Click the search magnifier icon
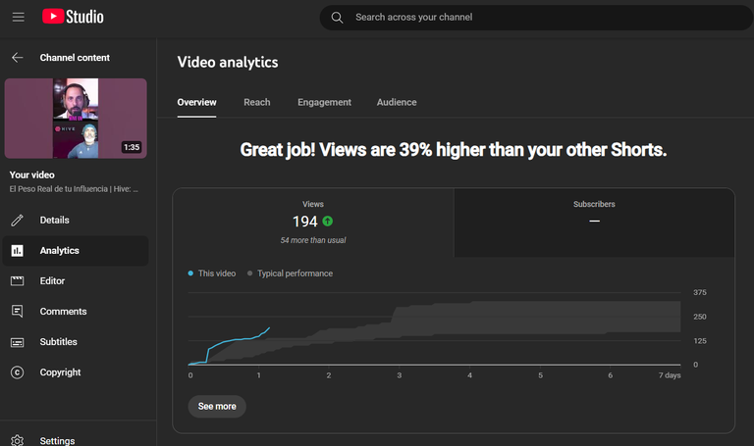754x446 pixels. tap(337, 18)
